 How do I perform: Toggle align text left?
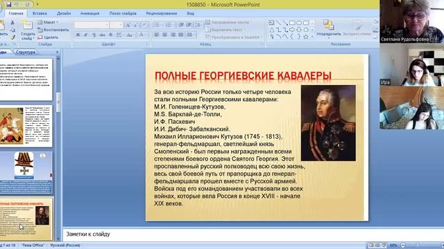tap(157, 35)
